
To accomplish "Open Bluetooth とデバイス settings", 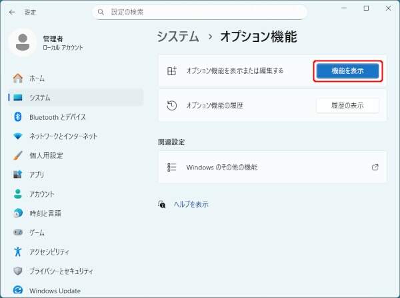I will click(x=57, y=117).
